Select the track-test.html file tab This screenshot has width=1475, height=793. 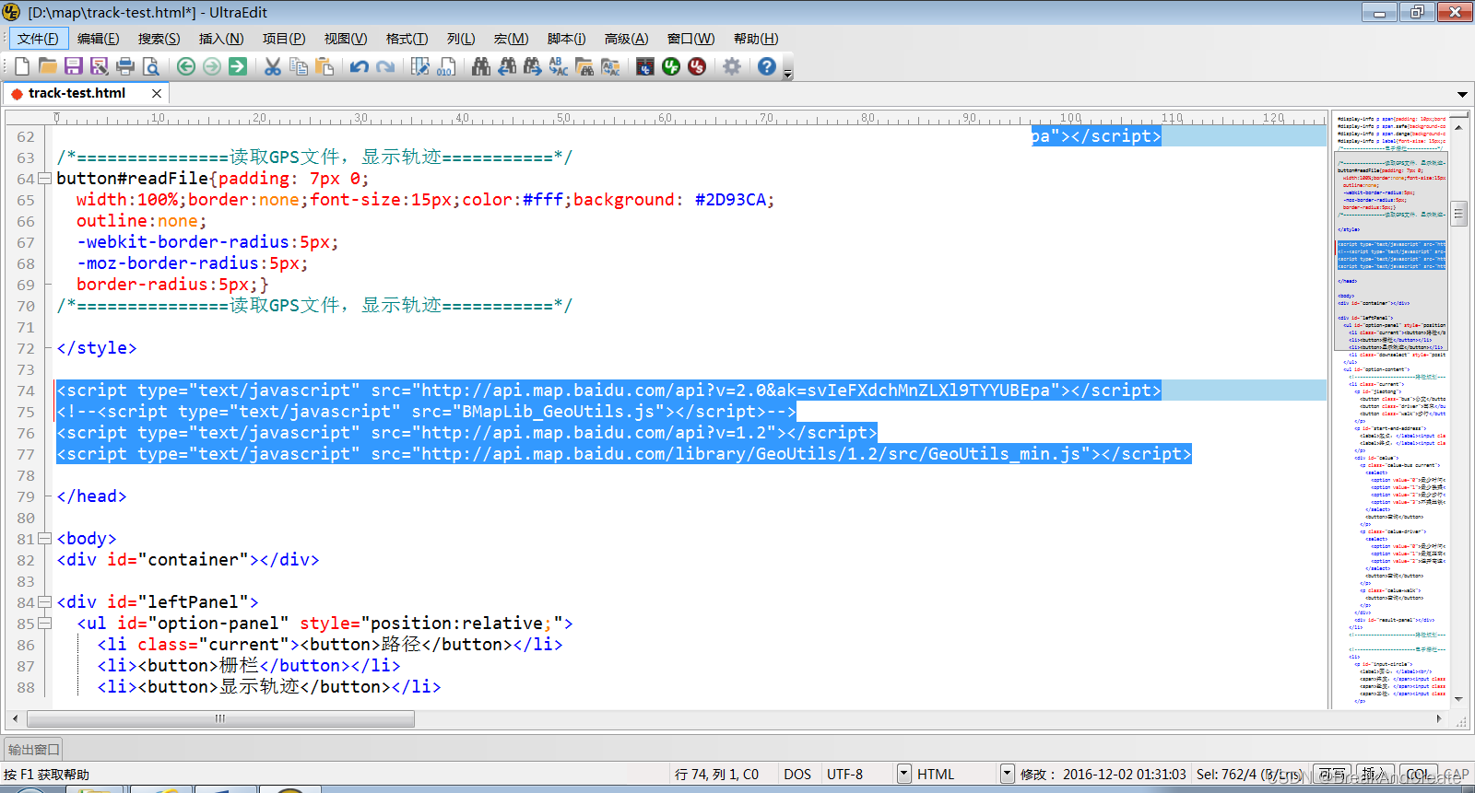[77, 93]
